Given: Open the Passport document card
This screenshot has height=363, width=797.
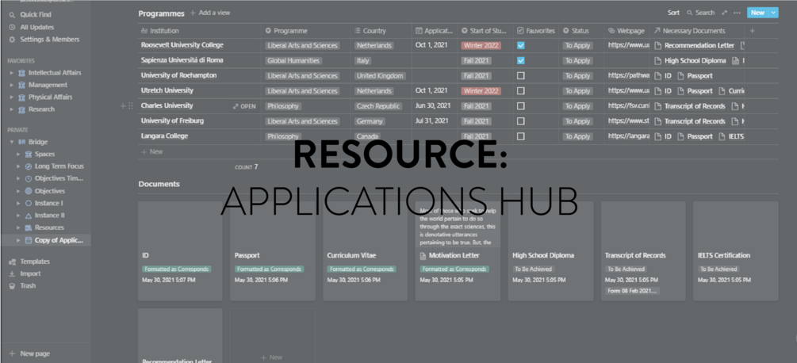Looking at the screenshot, I should [273, 250].
